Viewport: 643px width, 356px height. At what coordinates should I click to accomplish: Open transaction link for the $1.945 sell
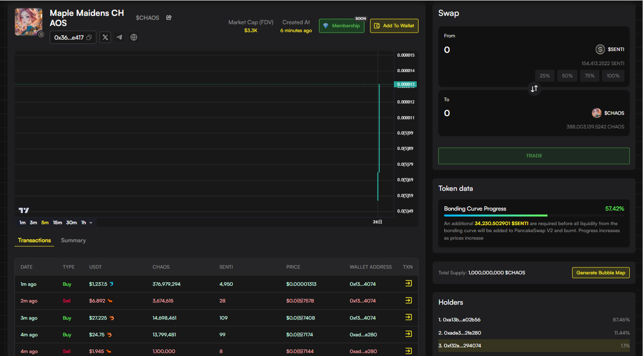[408, 351]
